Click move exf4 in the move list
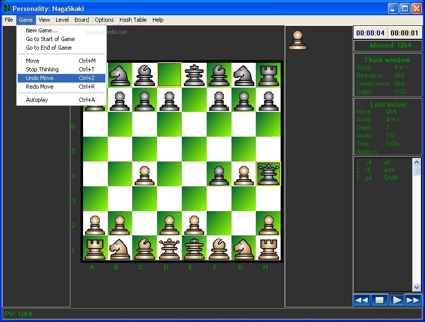This screenshot has height=322, width=425. [x=389, y=170]
